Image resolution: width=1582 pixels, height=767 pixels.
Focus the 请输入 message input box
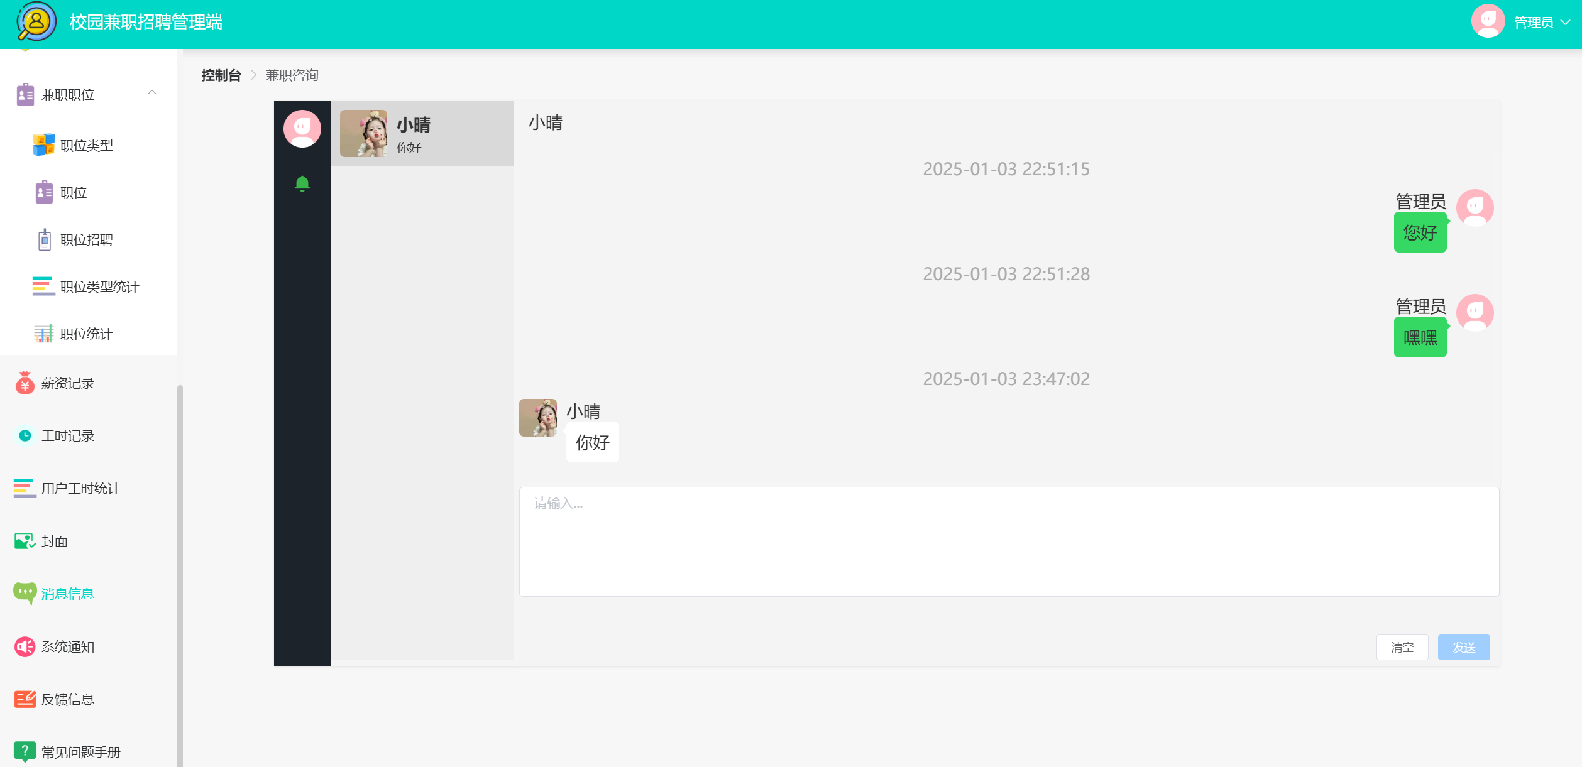pyautogui.click(x=1009, y=541)
